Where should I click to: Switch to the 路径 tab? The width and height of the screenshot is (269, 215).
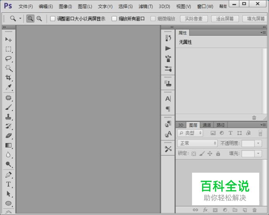(x=221, y=125)
